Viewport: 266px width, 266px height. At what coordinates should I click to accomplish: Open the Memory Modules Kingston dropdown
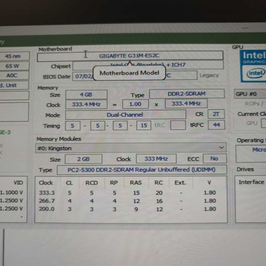tap(131, 148)
